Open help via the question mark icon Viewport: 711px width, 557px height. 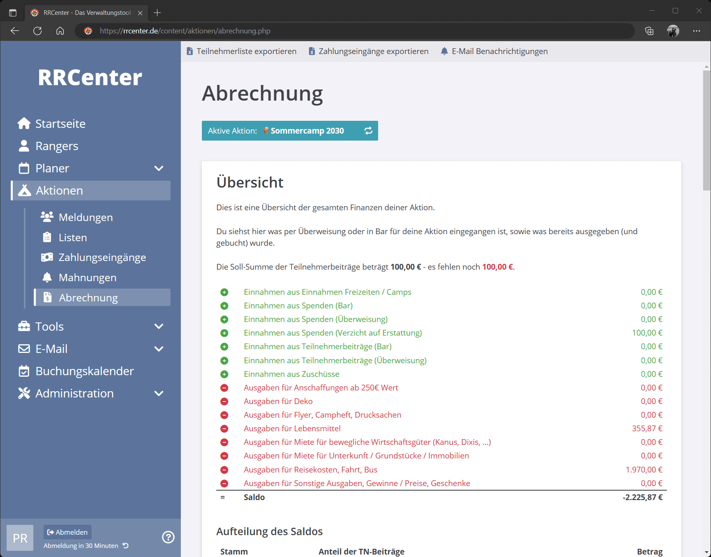[168, 537]
